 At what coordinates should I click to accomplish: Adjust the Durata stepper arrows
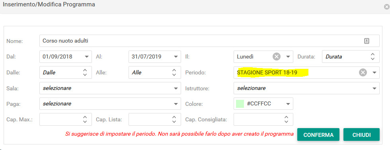372,57
